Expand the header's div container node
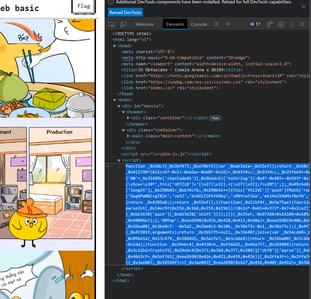Viewport: 311px width, 299px height. [x=128, y=118]
